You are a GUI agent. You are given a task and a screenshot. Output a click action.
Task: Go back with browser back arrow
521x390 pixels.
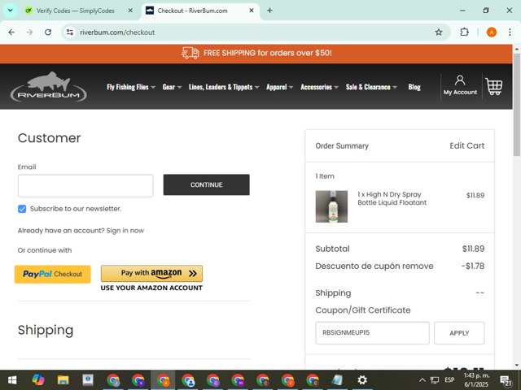click(x=11, y=32)
